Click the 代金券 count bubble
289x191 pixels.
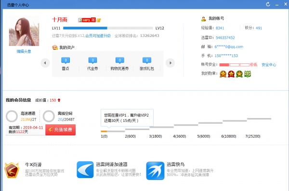coord(92,60)
